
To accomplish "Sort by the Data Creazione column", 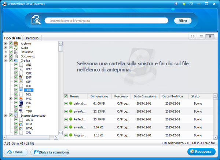I will 145,96.
